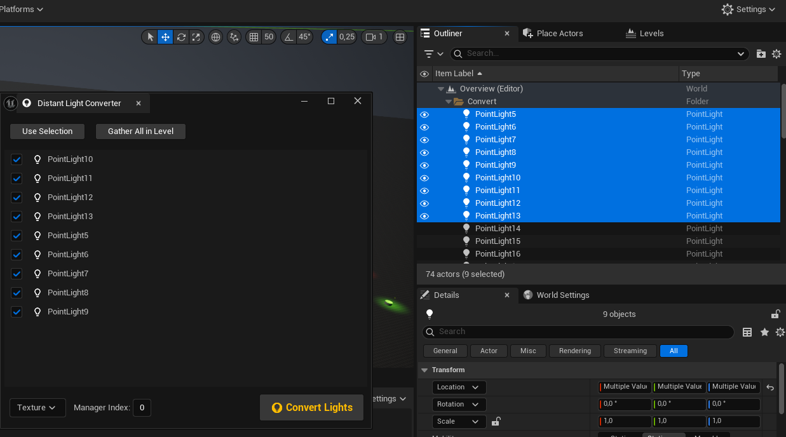Activate the Scale gizmo tool

pyautogui.click(x=196, y=37)
